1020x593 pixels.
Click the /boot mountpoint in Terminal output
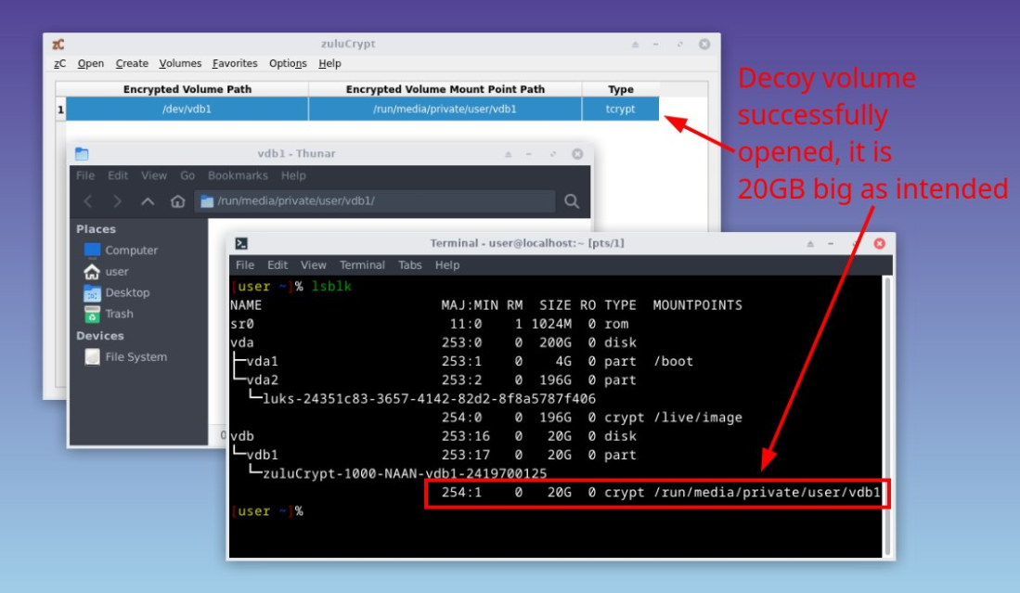673,362
